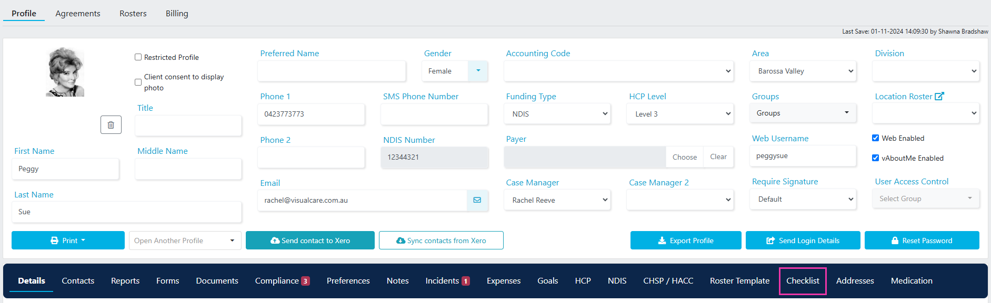This screenshot has width=991, height=303.
Task: Click Sync contacts from Xero
Action: pos(441,241)
